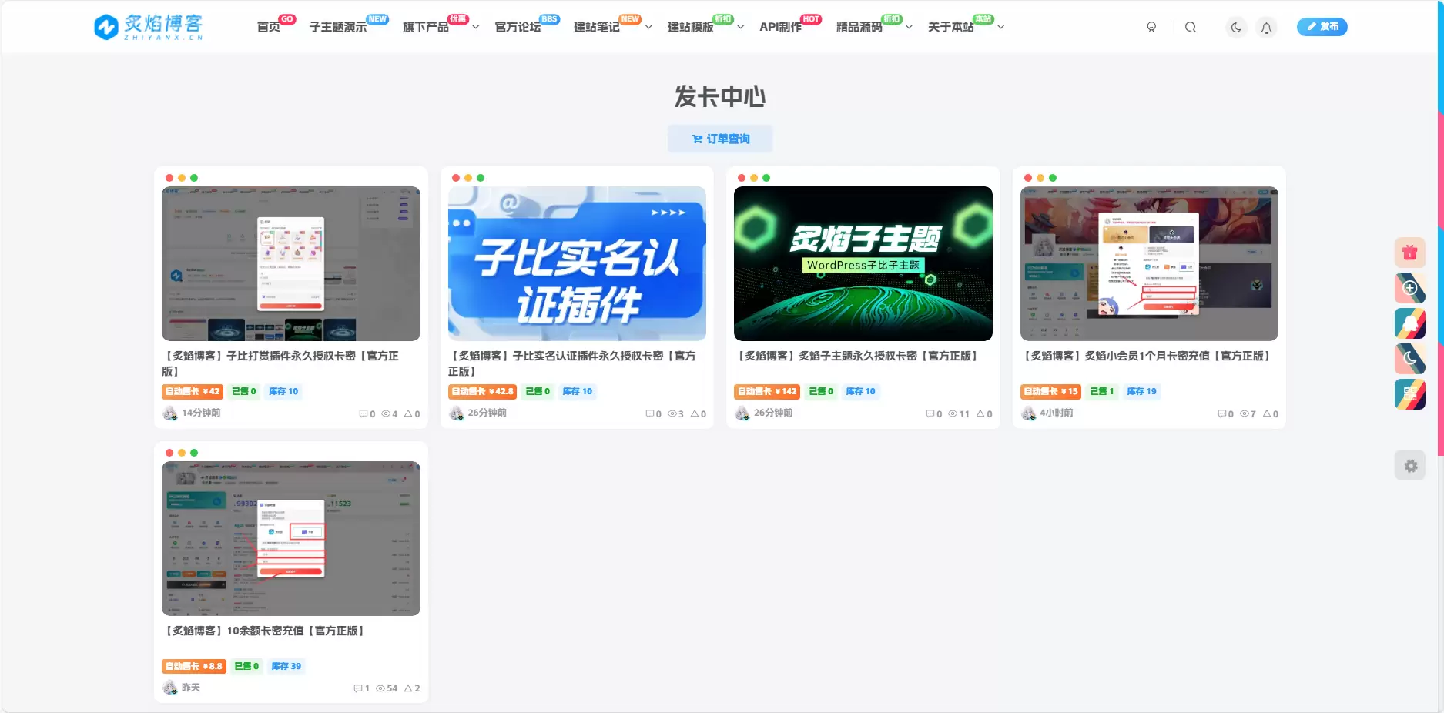
Task: Open title link 炙焰子主题永久授权卡密
Action: [859, 356]
